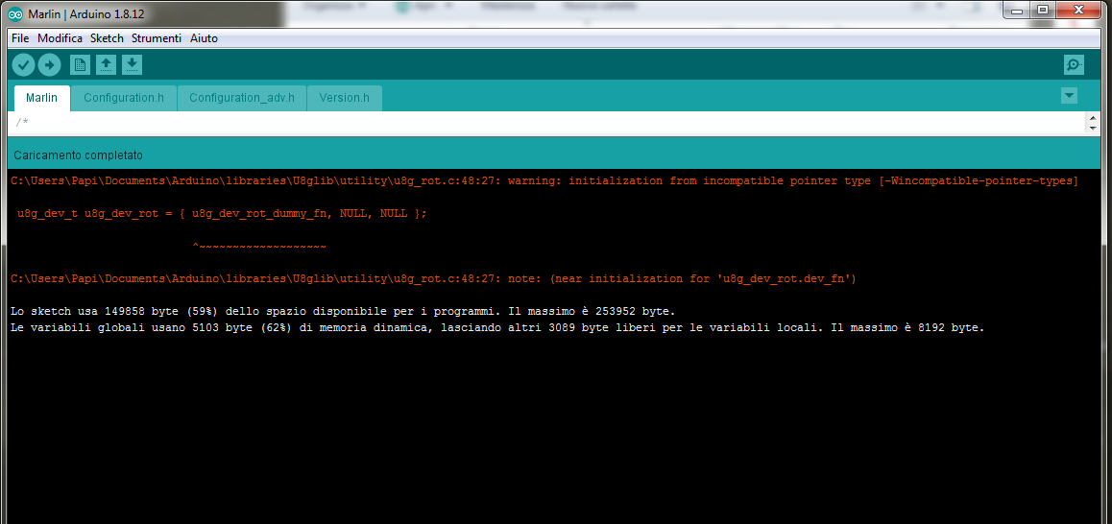The height and width of the screenshot is (524, 1112).
Task: Switch to the Version.h tab
Action: [344, 98]
